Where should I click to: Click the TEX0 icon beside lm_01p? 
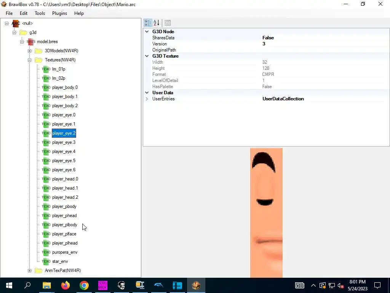pyautogui.click(x=46, y=69)
